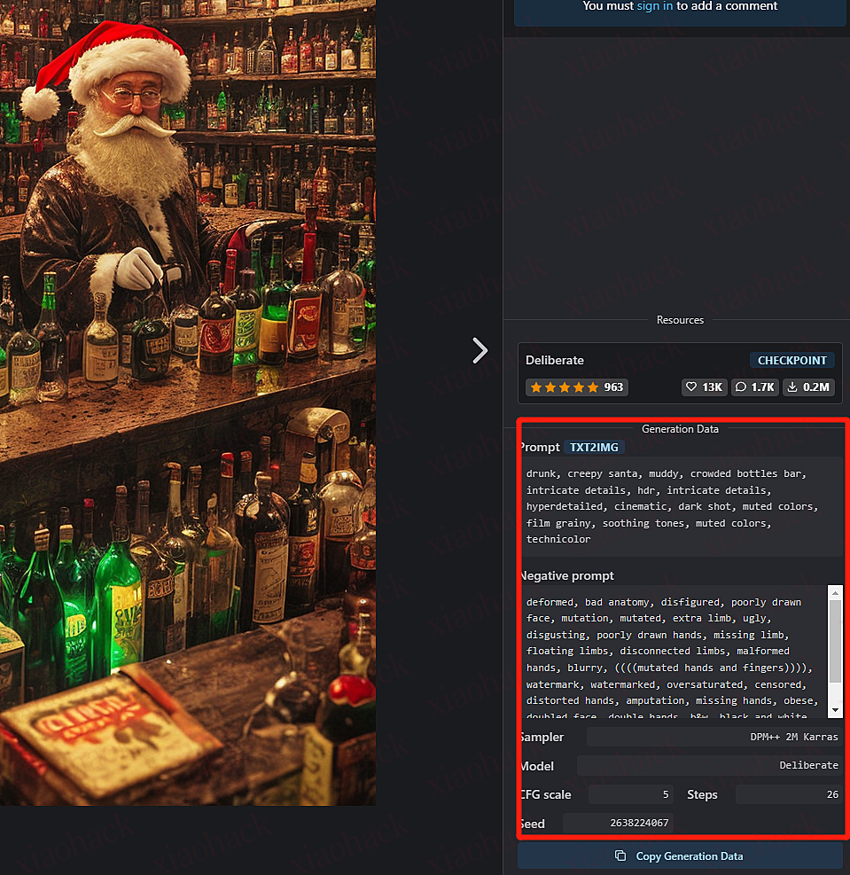Click the sign in link
Viewport: 850px width, 875px height.
[x=654, y=6]
